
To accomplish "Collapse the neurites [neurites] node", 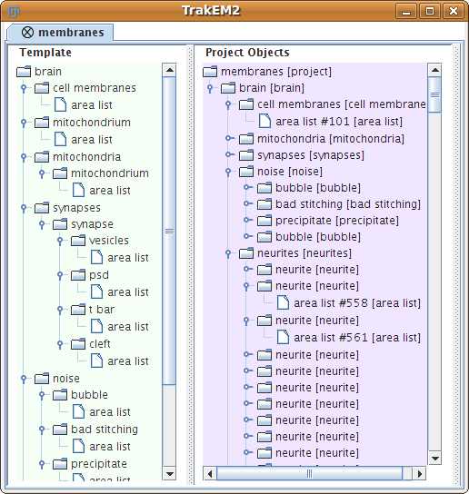I will pos(229,253).
